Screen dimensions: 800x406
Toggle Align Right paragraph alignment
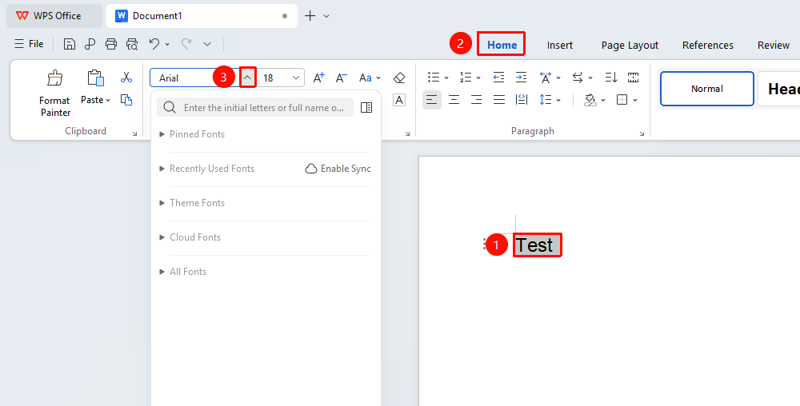pos(477,100)
